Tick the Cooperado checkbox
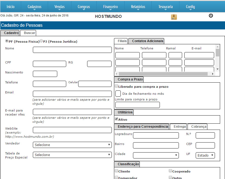The width and height of the screenshot is (225, 179). [x=170, y=171]
